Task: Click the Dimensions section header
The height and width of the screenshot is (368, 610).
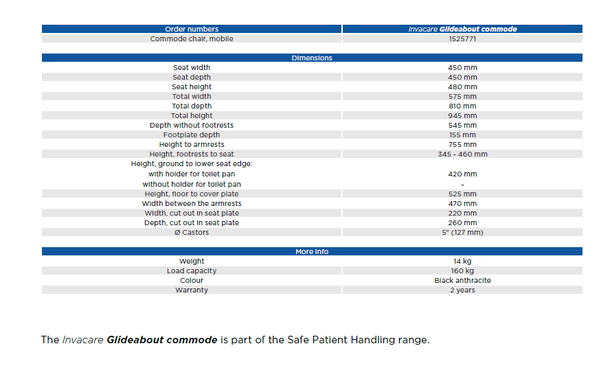Action: point(312,58)
